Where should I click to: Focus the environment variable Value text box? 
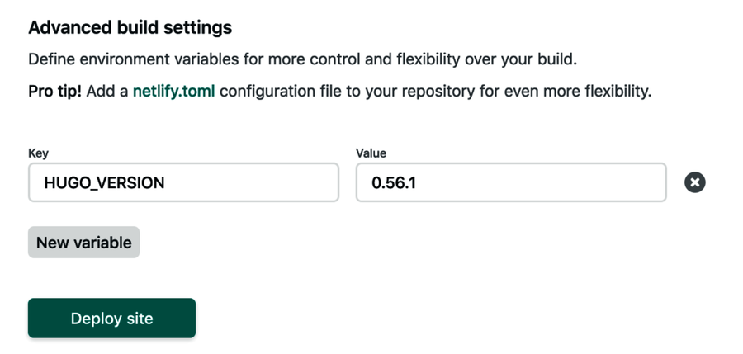(x=510, y=182)
